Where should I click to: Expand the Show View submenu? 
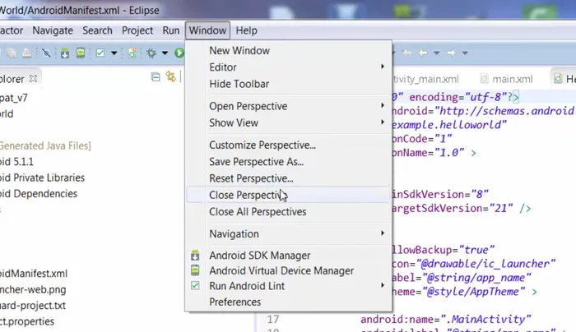tap(288, 123)
